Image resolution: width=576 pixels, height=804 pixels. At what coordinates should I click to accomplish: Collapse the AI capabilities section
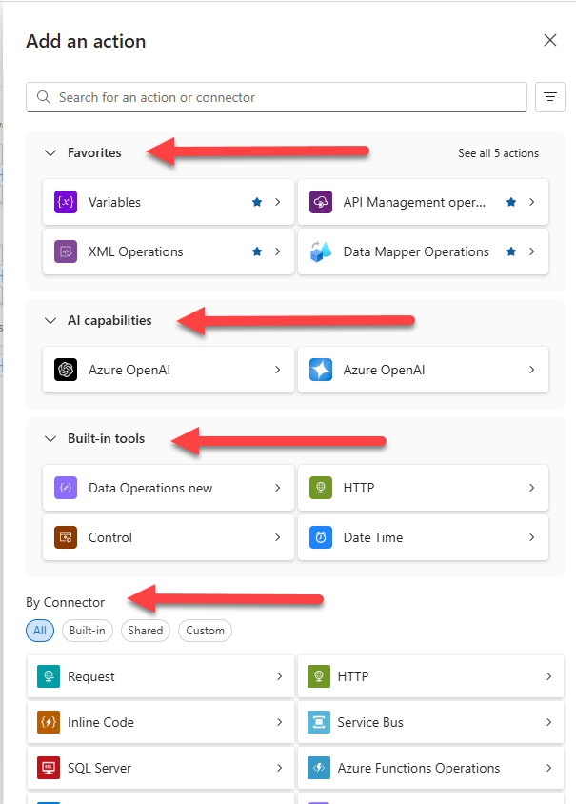tap(50, 321)
